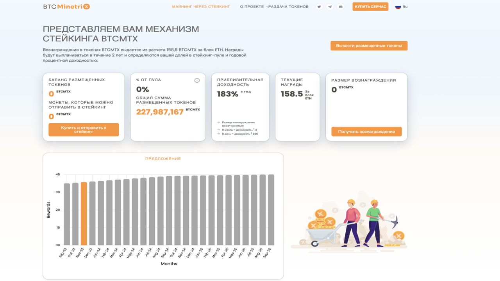The height and width of the screenshot is (281, 500).
Task: Click the BTC Minetrix logo
Action: pos(66,7)
